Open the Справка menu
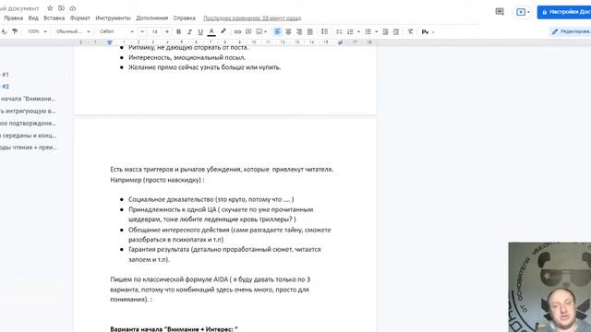This screenshot has width=591, height=332. click(185, 18)
